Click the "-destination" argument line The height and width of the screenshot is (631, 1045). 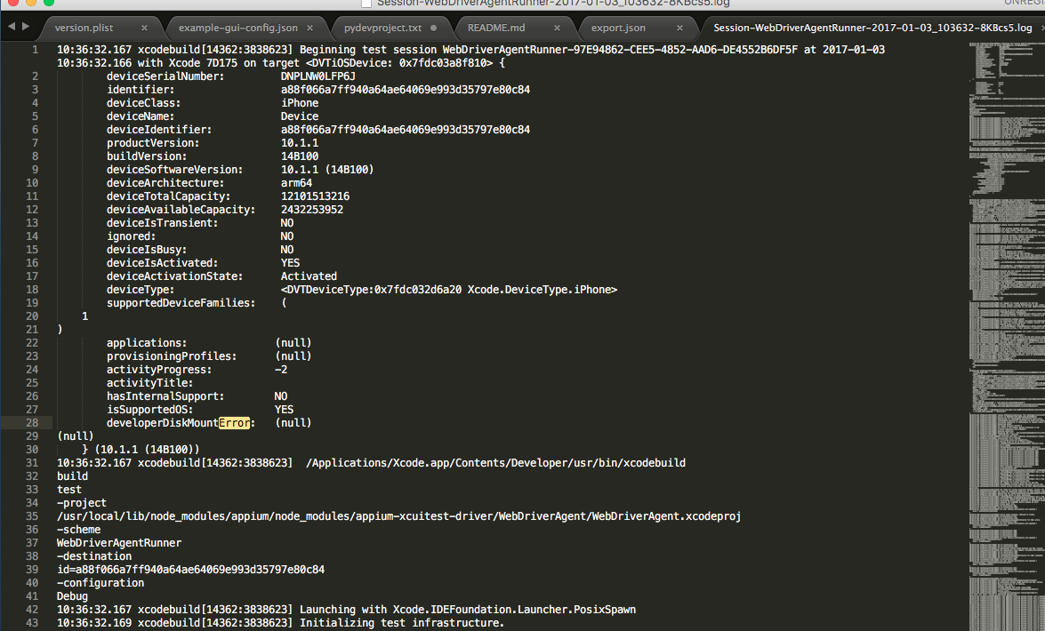(94, 556)
